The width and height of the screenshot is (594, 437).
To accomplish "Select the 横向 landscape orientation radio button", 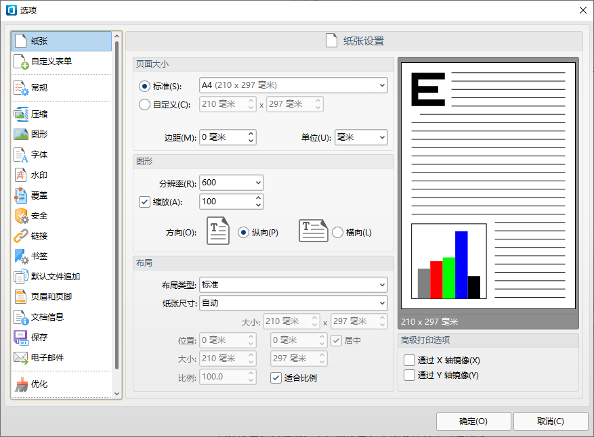I will pos(338,231).
